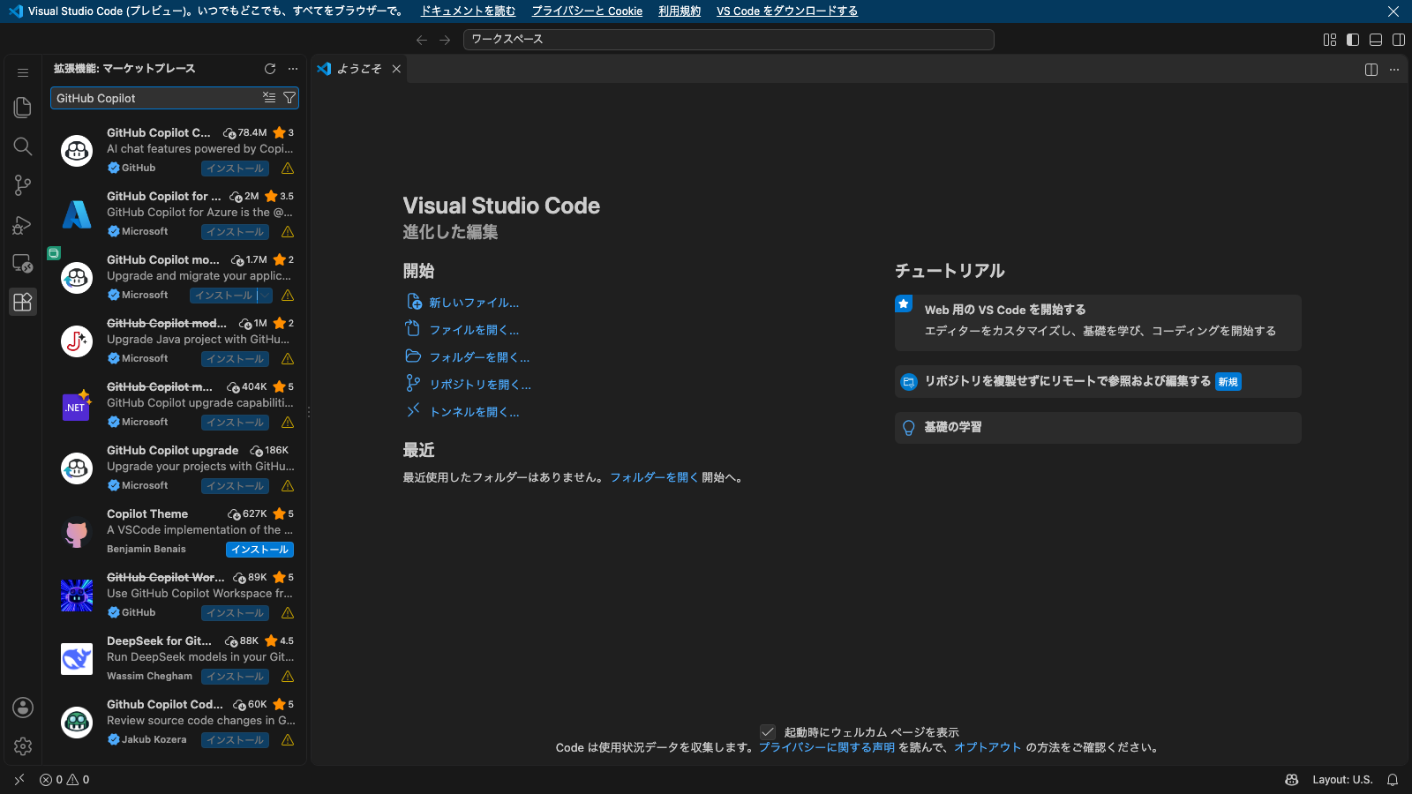
Task: Open the Run and Debug view icon
Action: pos(23,224)
